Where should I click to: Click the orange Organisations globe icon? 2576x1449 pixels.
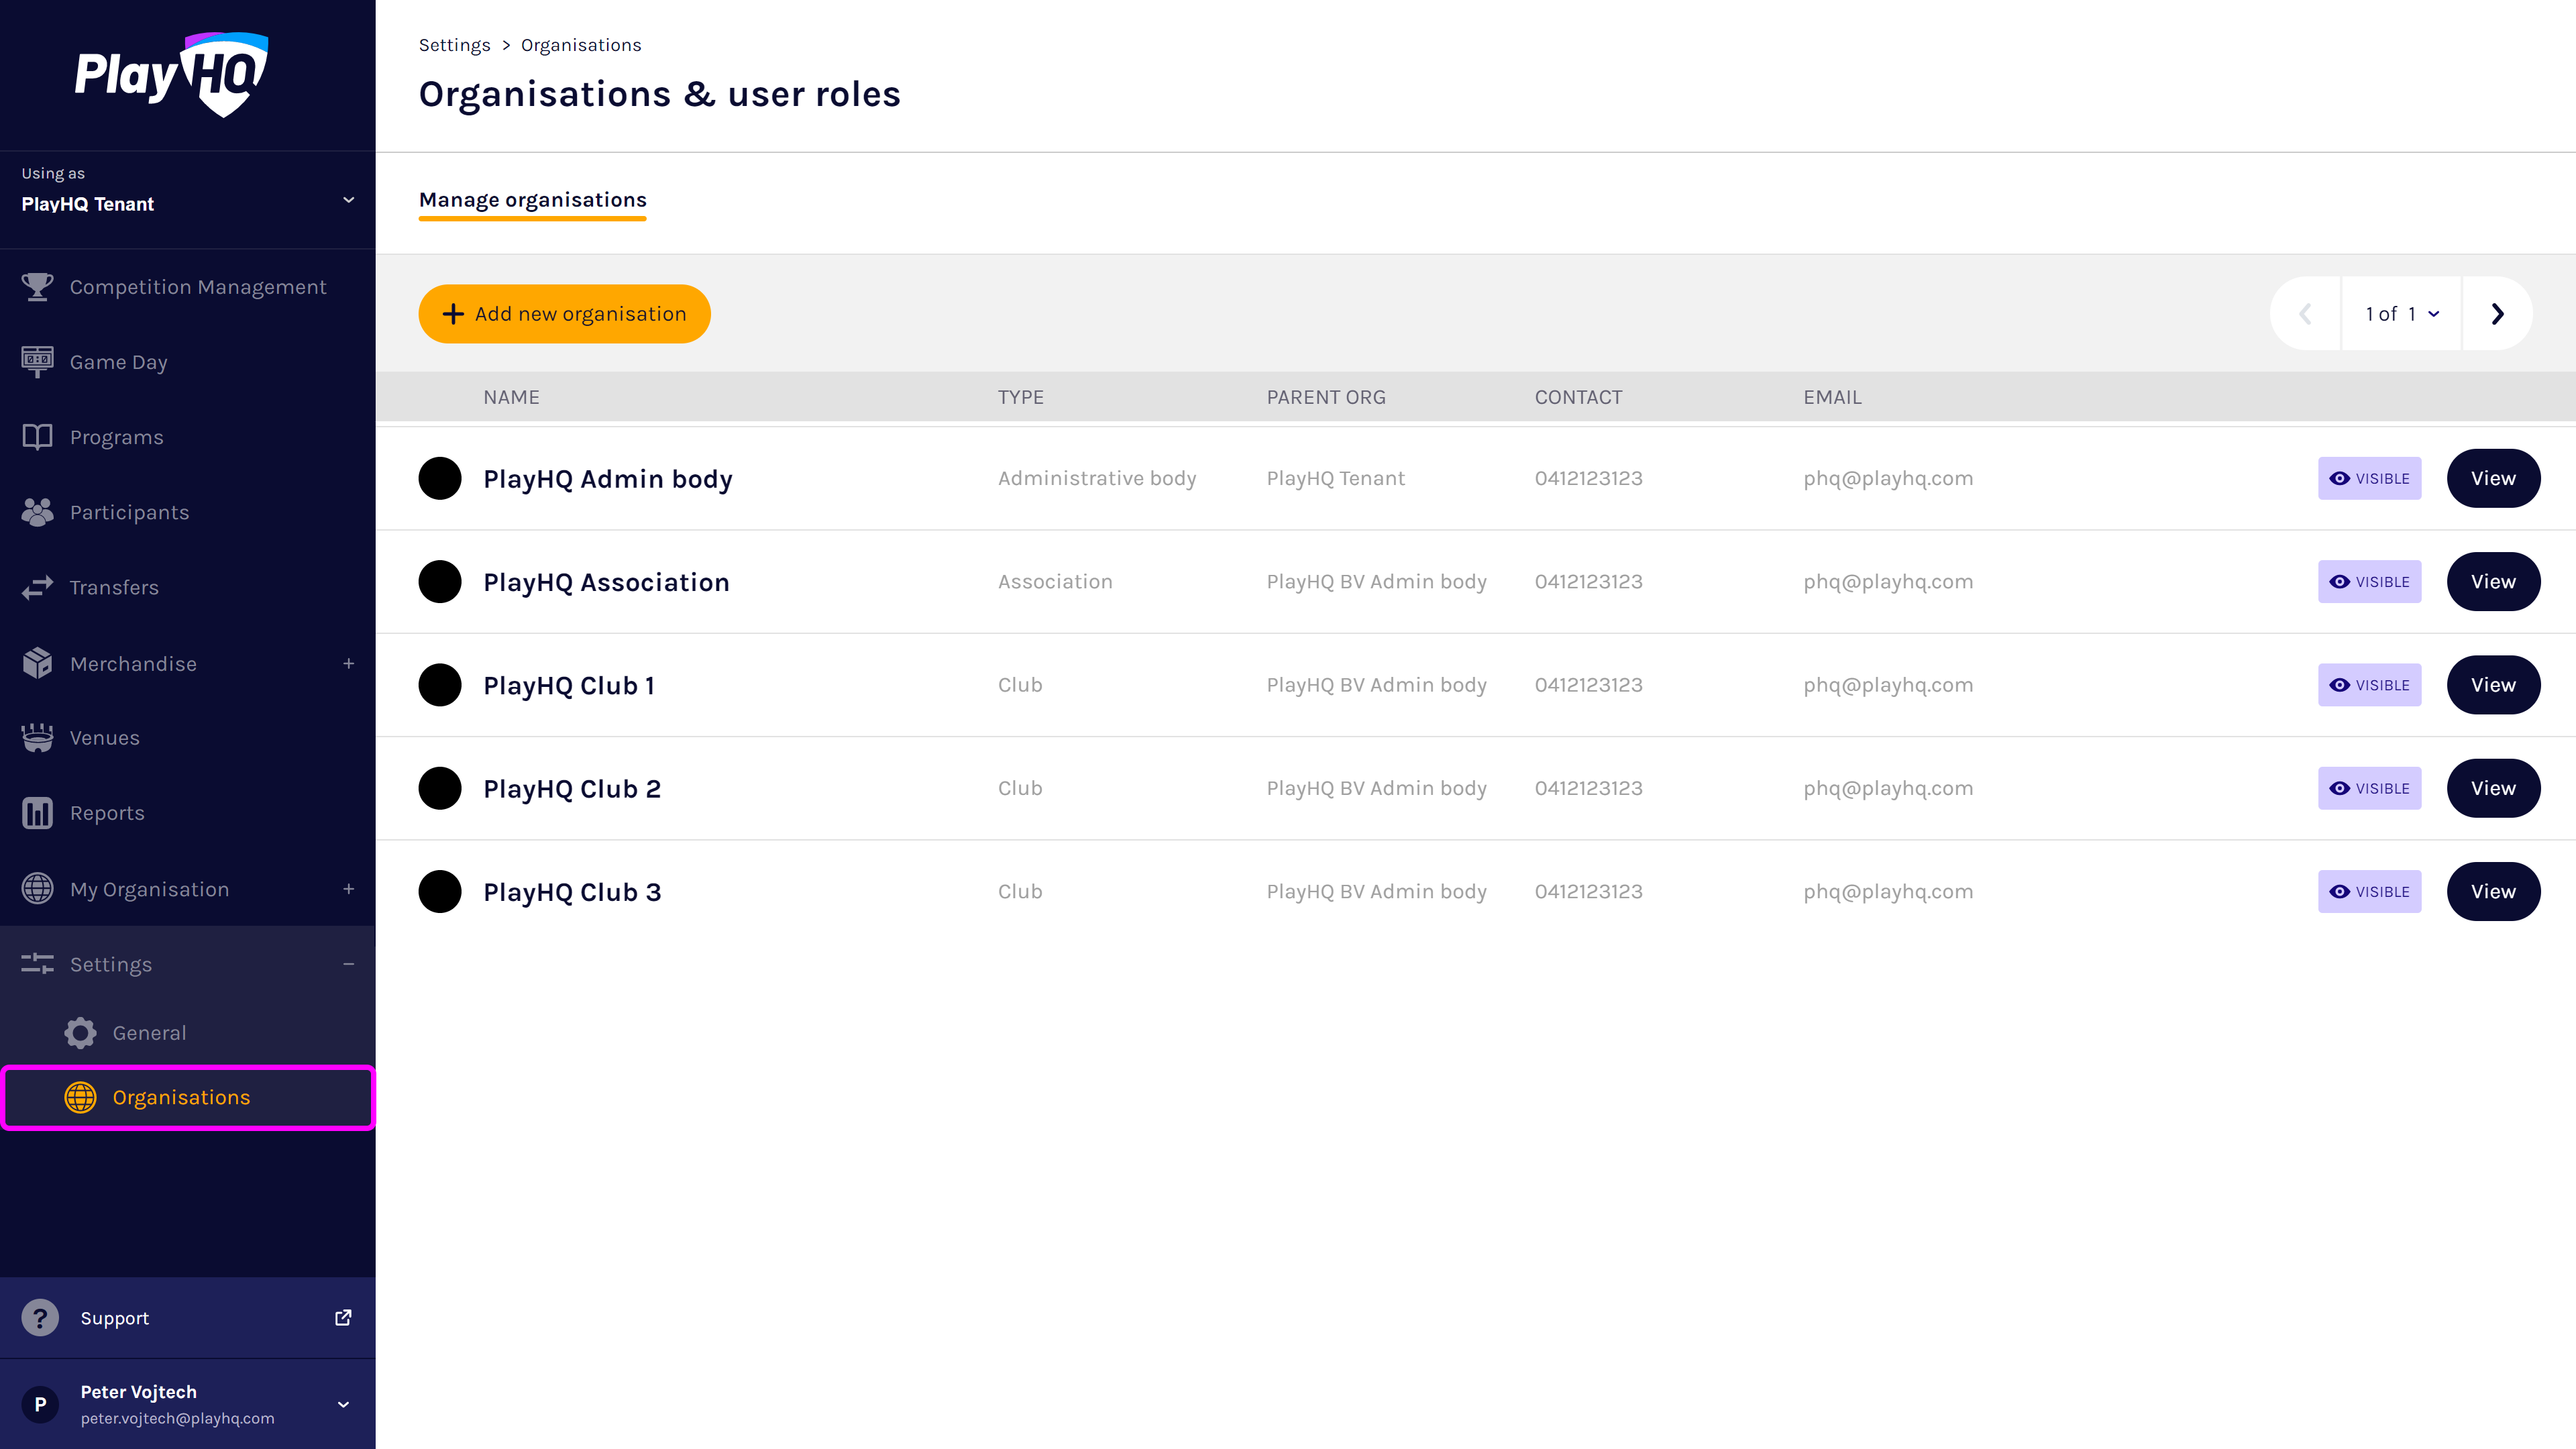pos(80,1097)
